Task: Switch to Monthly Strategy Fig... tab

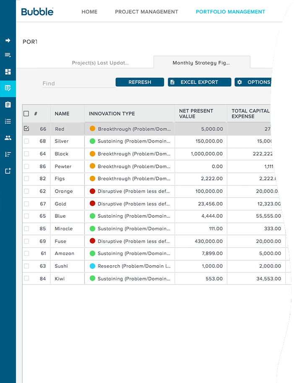Action: [x=201, y=63]
